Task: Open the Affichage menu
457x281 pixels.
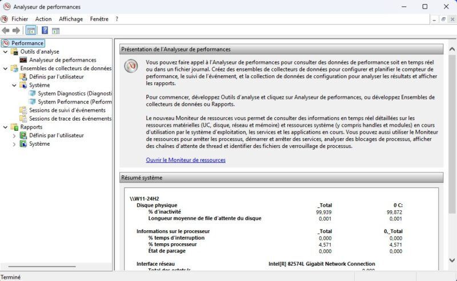Action: 71,19
